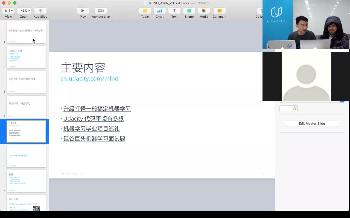Click the file name MLND_AMA_2017-03-22
350x218 pixels.
click(169, 3)
